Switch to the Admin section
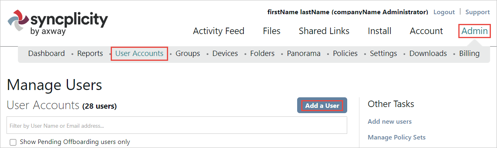Viewport: 497px width, 148px height. (x=475, y=31)
